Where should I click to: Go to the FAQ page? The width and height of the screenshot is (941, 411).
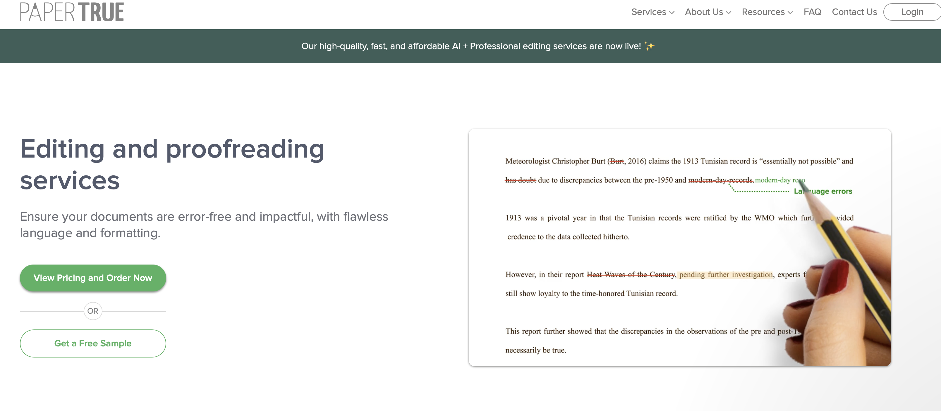click(x=813, y=12)
